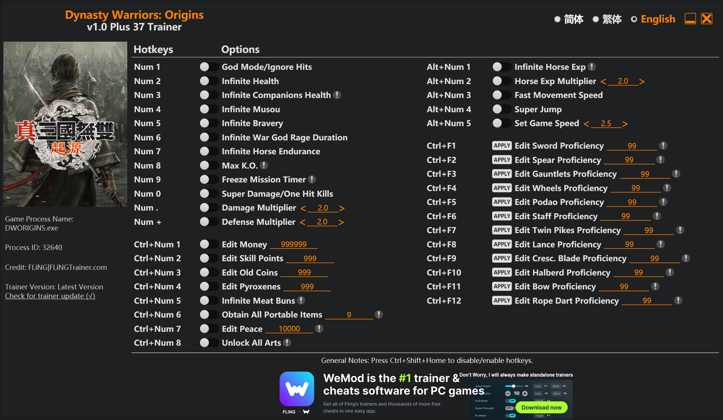Toggle the Infinite Musou switch
The image size is (723, 420).
click(209, 109)
